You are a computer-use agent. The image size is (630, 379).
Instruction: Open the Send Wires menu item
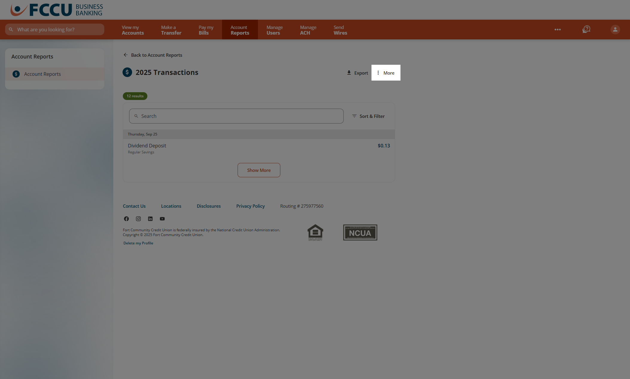340,30
